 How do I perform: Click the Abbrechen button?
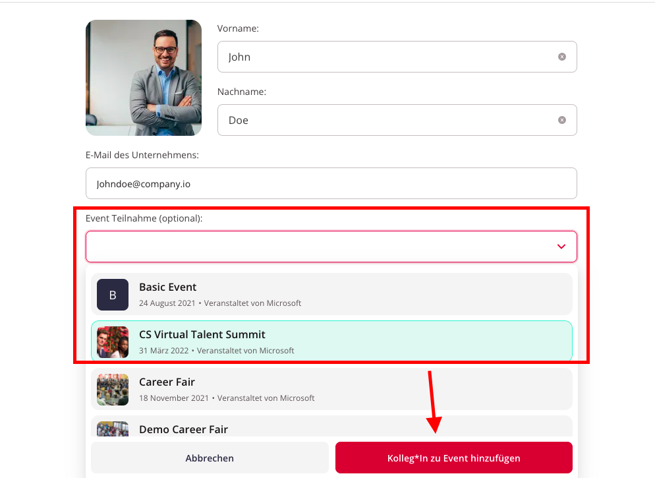point(210,458)
